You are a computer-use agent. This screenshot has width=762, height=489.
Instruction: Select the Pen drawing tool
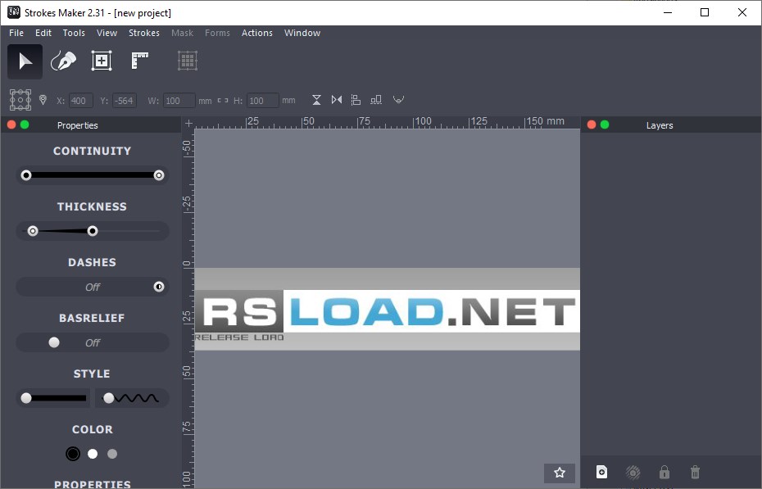pos(63,61)
